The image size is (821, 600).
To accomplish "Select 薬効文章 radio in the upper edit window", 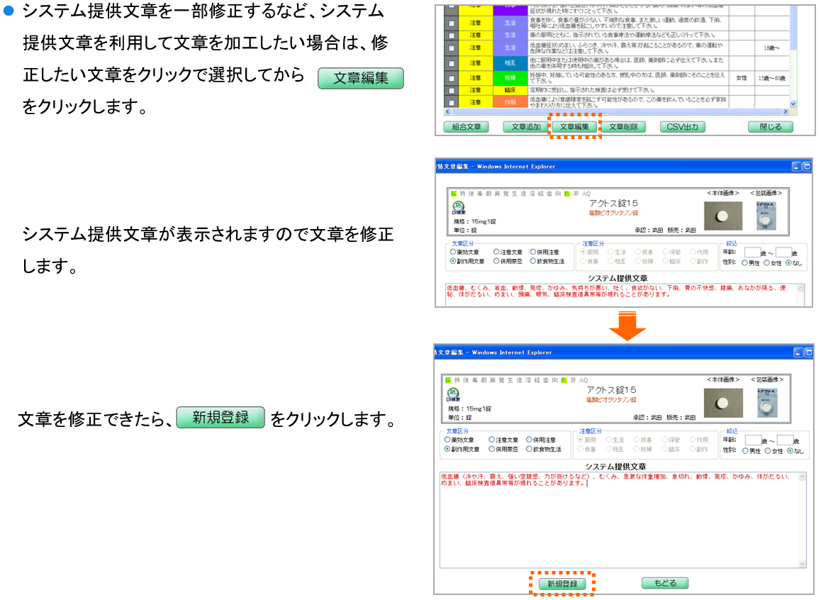I will click(x=453, y=252).
